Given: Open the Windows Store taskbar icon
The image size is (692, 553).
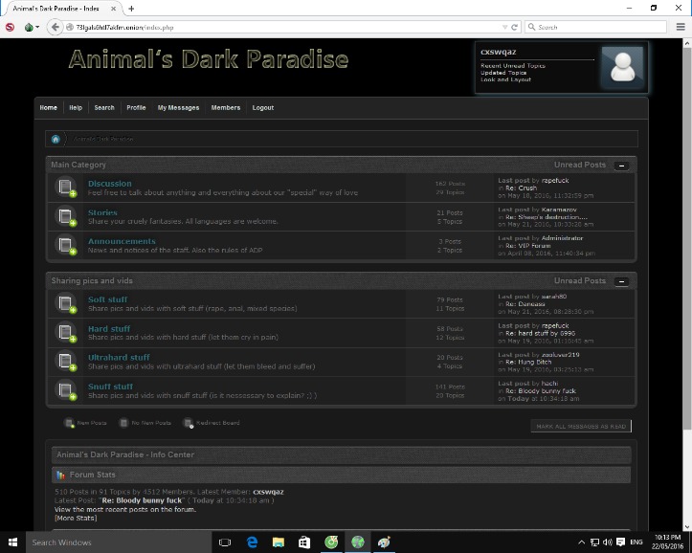Looking at the screenshot, I should [x=304, y=542].
